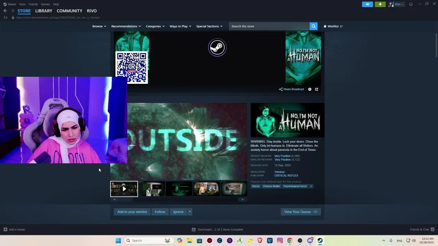Open the Rivo account dropdown
This screenshot has width=438, height=246.
pos(396,4)
